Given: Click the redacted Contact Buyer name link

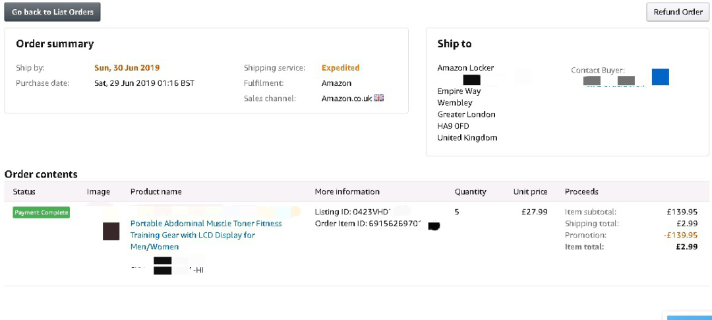Looking at the screenshot, I should coord(609,81).
